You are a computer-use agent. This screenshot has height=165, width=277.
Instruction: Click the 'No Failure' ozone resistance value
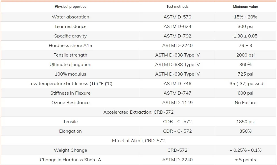[x=245, y=103]
